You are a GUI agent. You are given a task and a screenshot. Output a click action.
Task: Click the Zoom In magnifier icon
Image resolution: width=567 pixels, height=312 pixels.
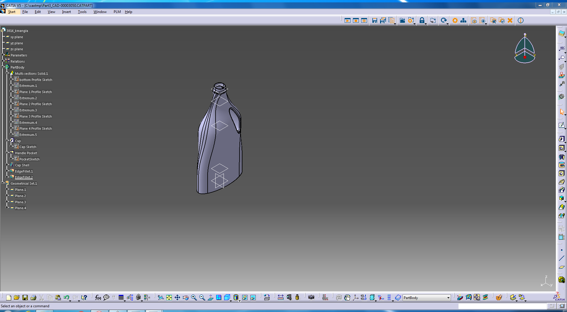tap(194, 298)
